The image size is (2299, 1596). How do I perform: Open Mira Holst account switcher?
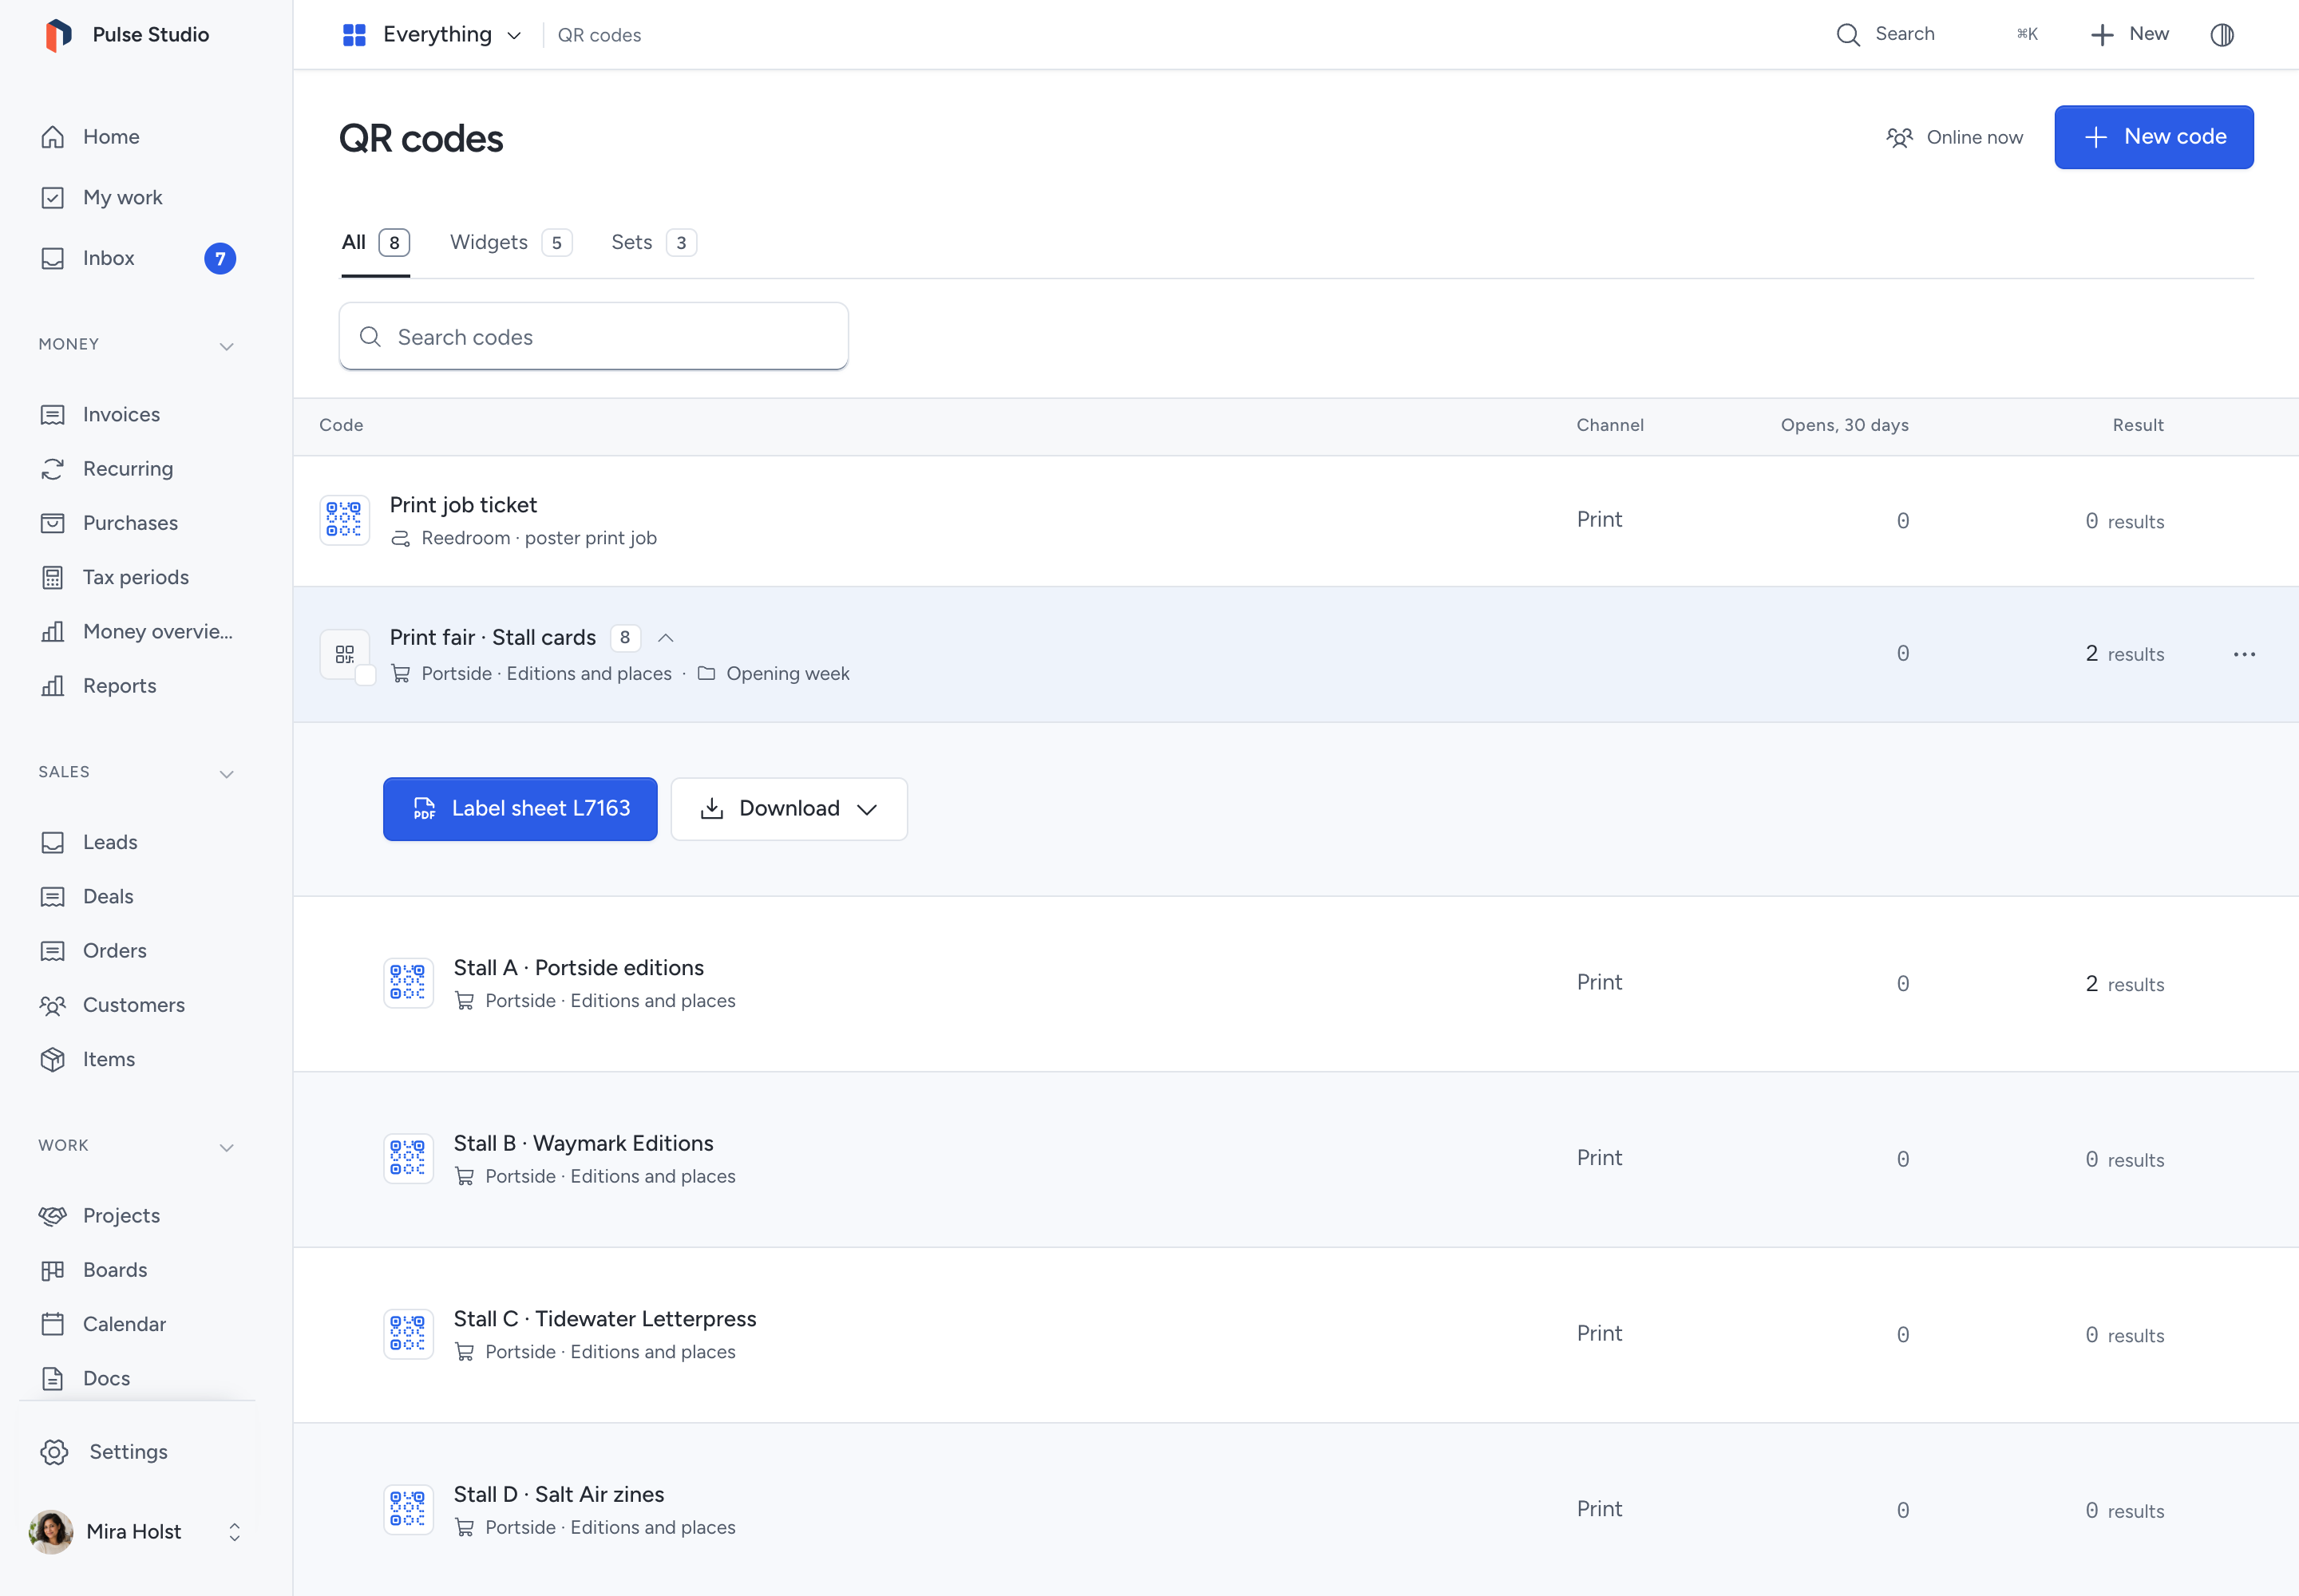pyautogui.click(x=137, y=1532)
